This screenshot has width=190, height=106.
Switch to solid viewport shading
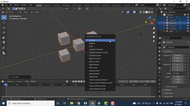[147, 12]
